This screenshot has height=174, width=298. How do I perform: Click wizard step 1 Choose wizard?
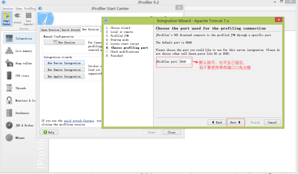click(x=118, y=28)
